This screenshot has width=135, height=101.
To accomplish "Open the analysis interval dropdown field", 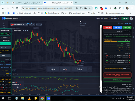I will coord(113,31).
